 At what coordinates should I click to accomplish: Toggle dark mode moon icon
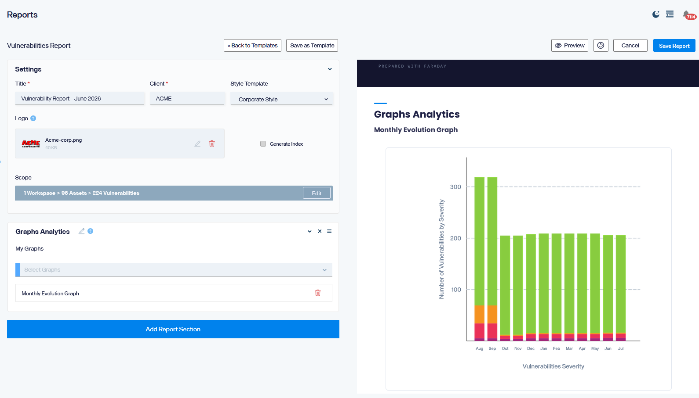(x=656, y=14)
